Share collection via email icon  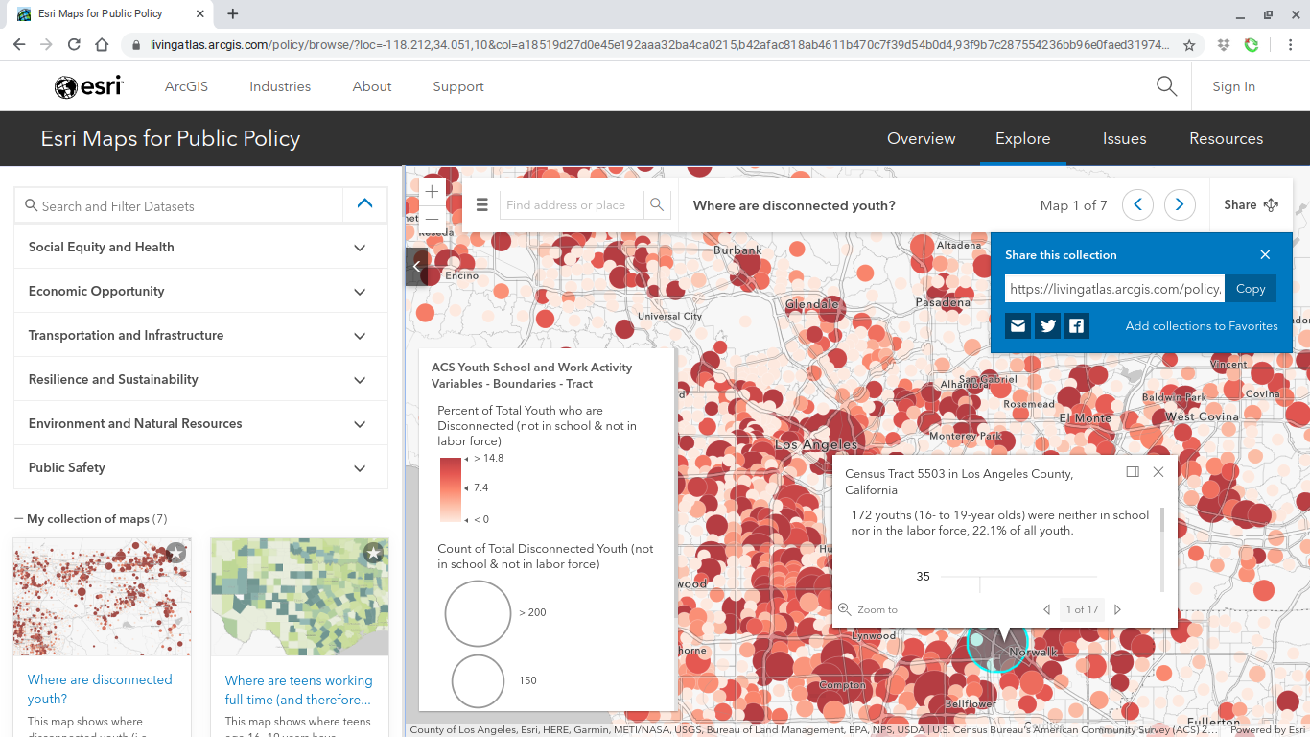(x=1018, y=326)
